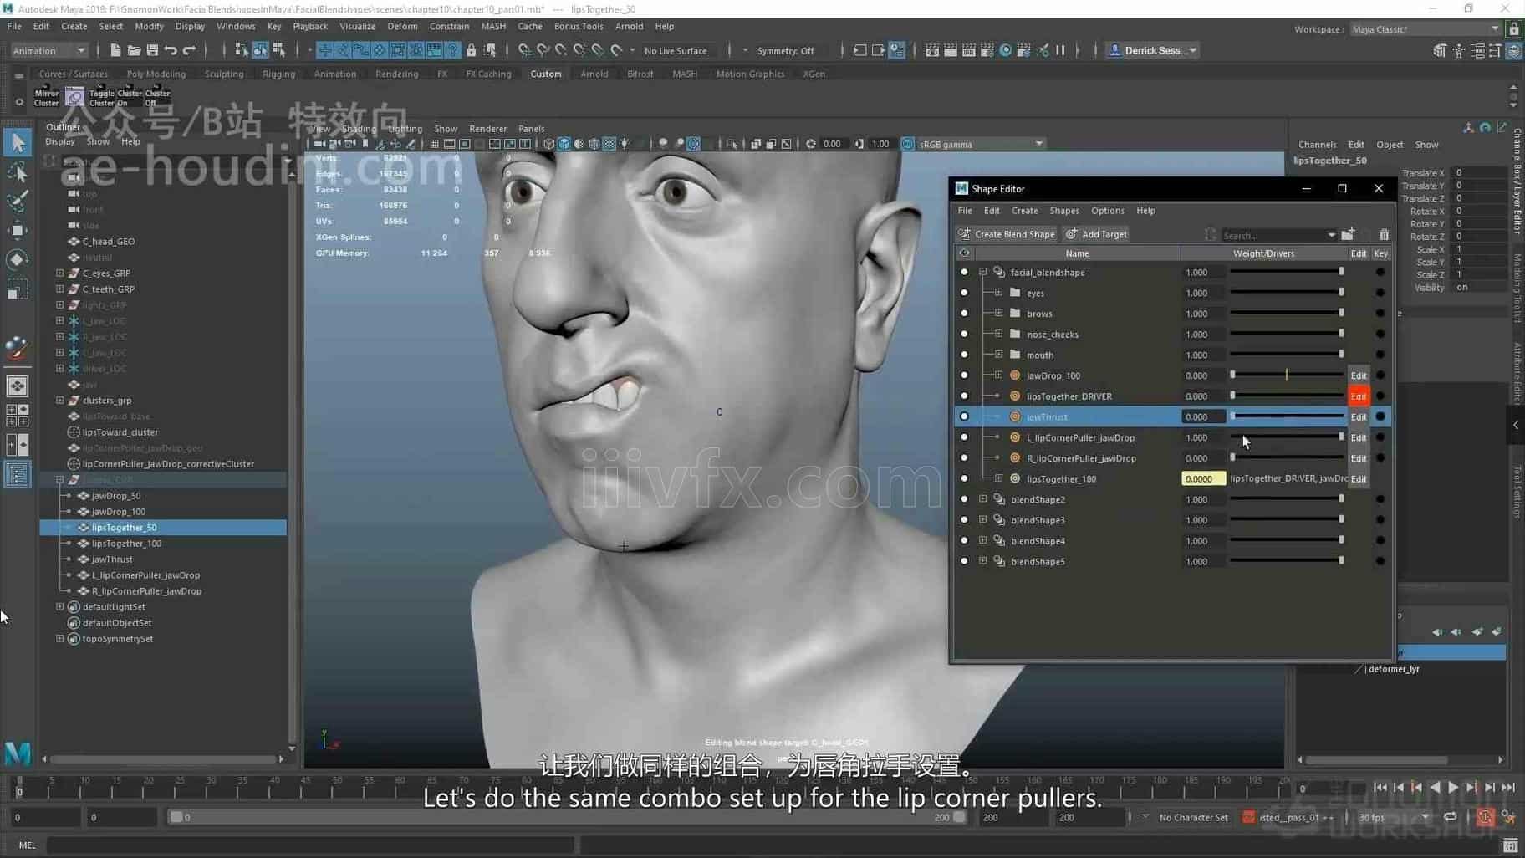Click Create Blend Shape in Shape Editor
Viewport: 1525px width, 858px height.
[1007, 234]
